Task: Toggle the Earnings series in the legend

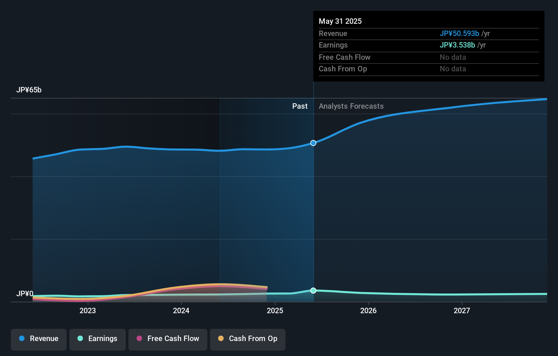Action: [98, 339]
